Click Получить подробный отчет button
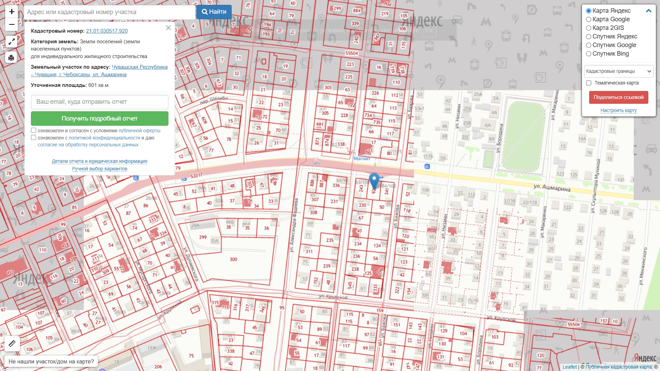Viewport: 660px width, 371px height. tap(100, 119)
